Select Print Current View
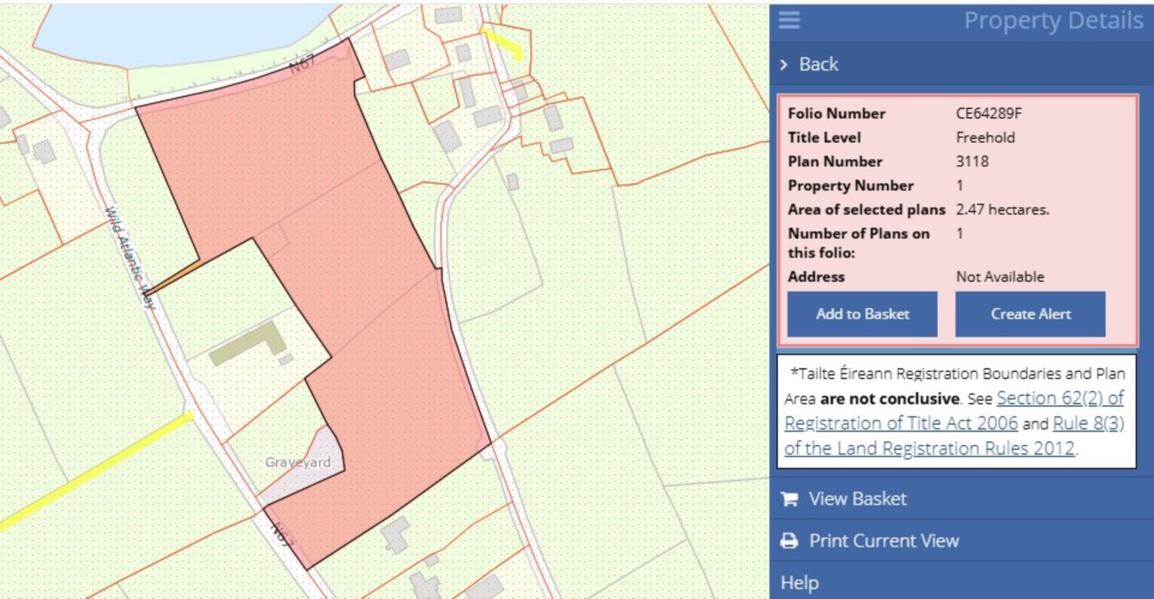The height and width of the screenshot is (599, 1154). tap(962, 541)
